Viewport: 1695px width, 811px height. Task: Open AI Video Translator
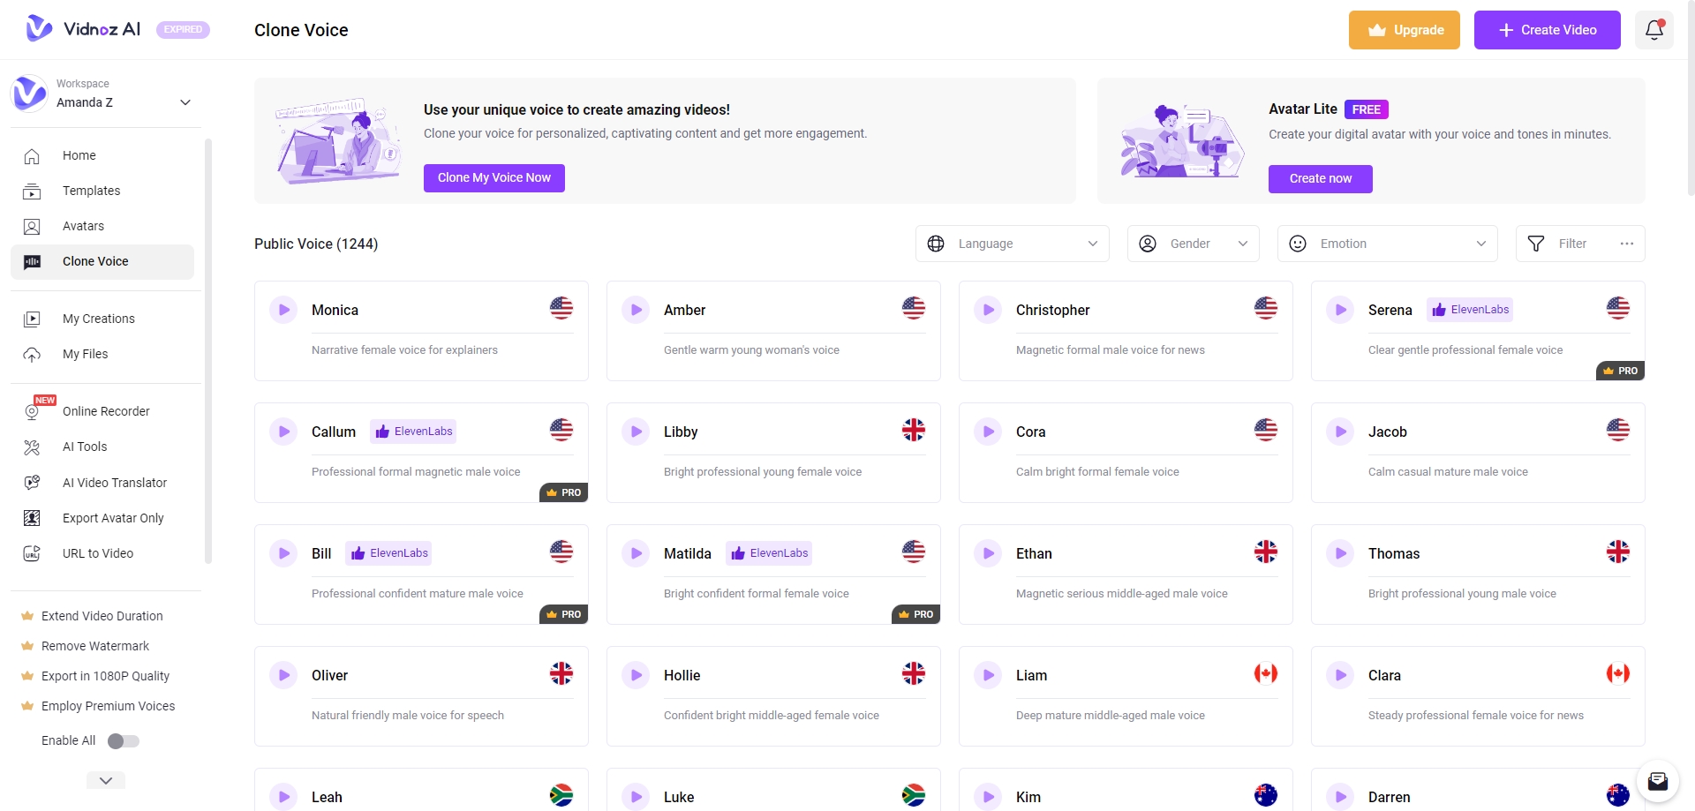[102, 483]
